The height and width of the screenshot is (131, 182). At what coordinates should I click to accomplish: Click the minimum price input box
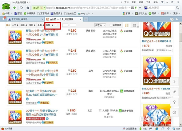[x=65, y=25]
